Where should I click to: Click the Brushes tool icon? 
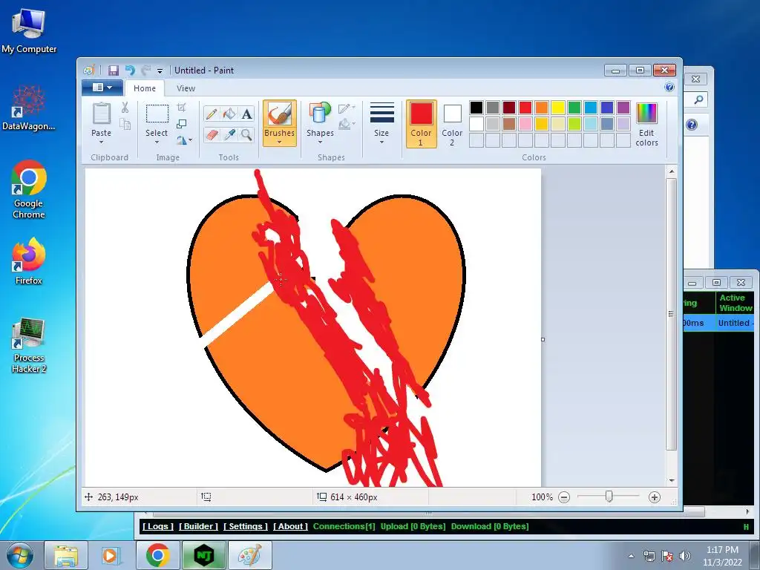click(x=280, y=114)
